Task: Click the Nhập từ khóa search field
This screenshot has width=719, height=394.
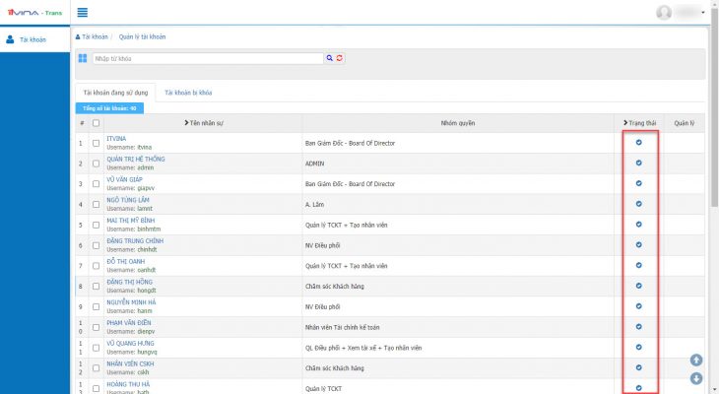Action: point(208,59)
